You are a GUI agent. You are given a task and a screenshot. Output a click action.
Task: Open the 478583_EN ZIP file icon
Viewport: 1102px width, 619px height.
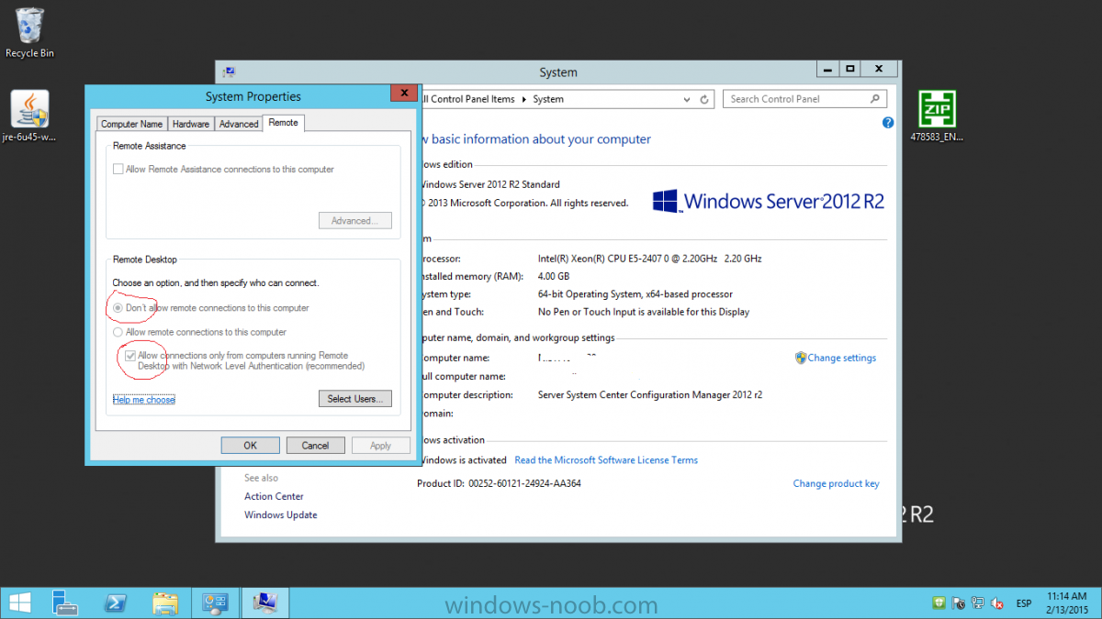pos(937,110)
